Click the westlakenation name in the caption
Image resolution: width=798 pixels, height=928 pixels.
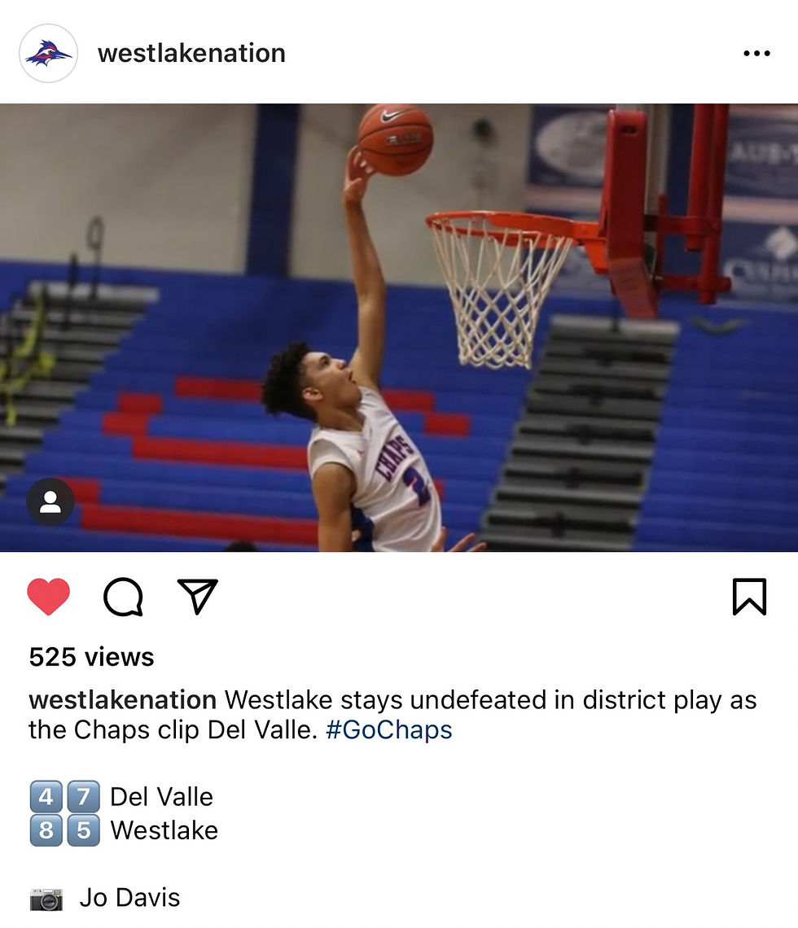pos(122,699)
